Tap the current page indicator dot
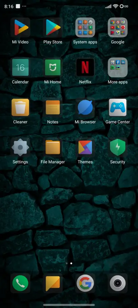The width and height of the screenshot is (138, 308). coord(71,263)
